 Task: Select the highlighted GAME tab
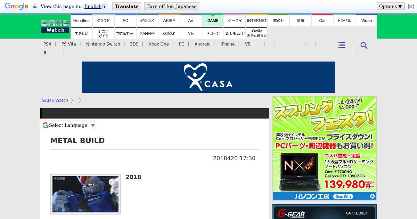(x=213, y=21)
